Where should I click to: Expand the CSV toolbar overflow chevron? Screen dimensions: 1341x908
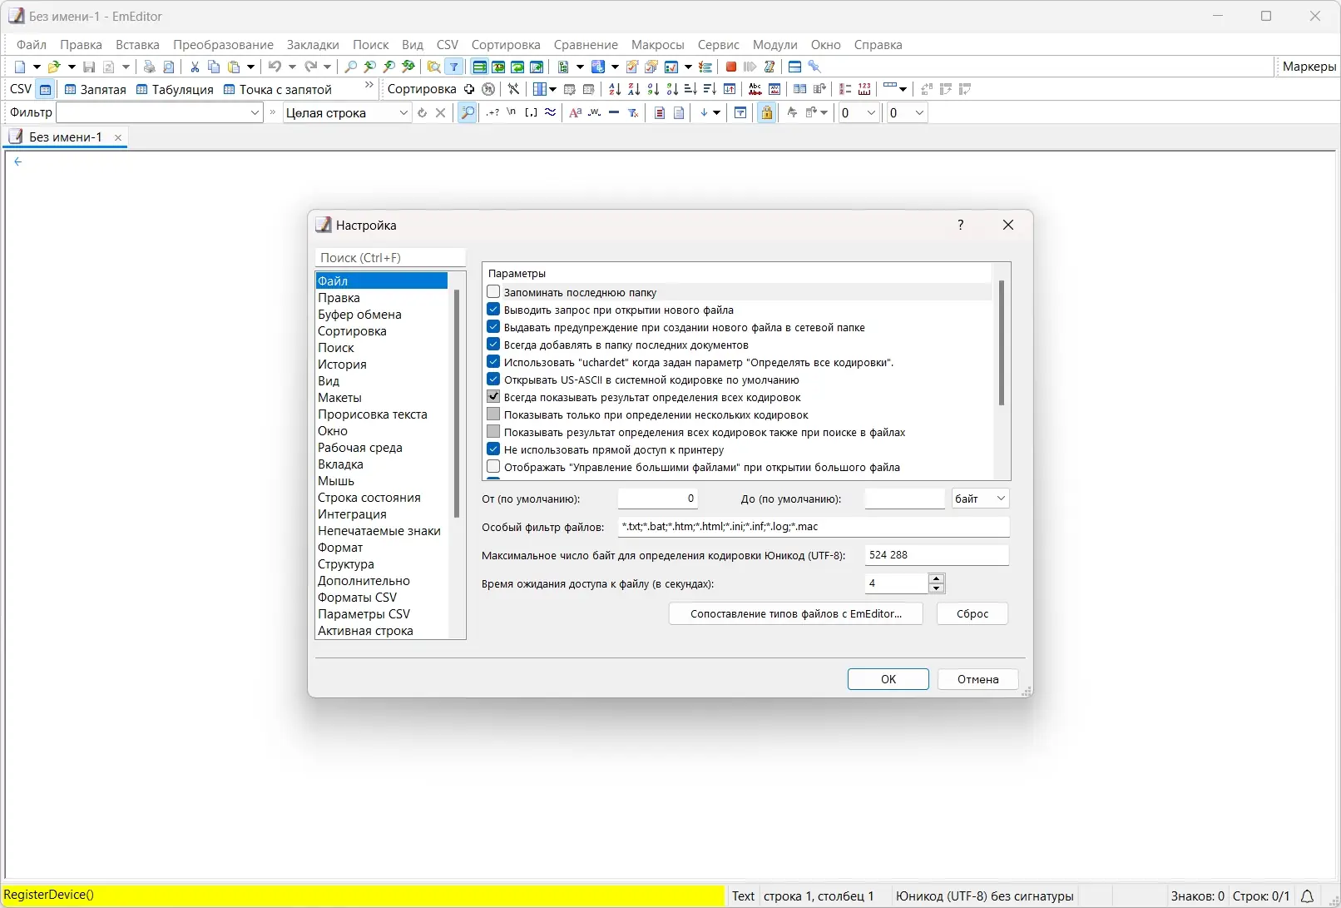(369, 86)
